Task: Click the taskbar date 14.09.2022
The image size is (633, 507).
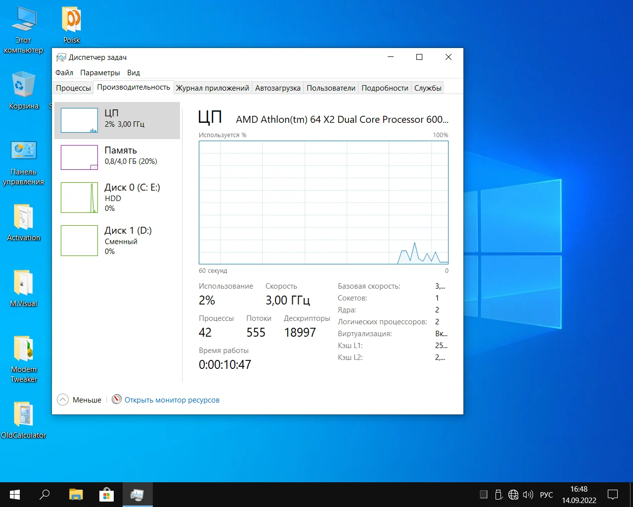Action: pos(579,500)
